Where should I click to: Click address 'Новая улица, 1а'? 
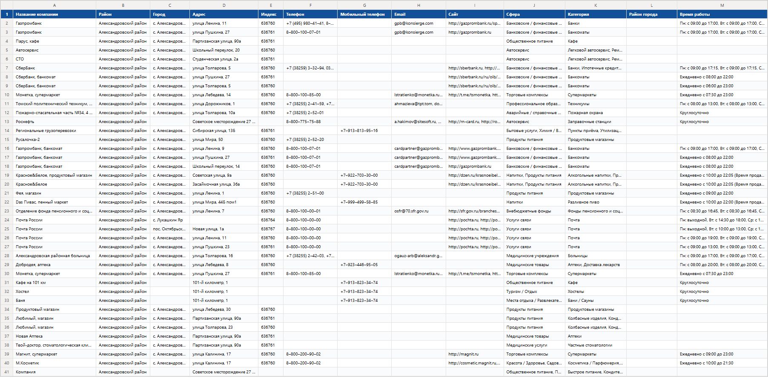coord(224,229)
